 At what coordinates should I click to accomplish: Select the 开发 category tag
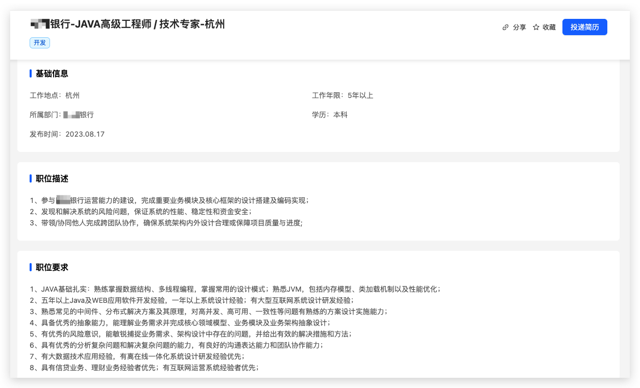click(40, 43)
